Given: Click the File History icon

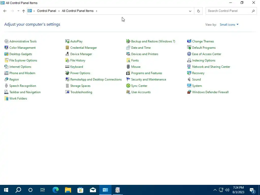Looking at the screenshot, I should [67, 60].
